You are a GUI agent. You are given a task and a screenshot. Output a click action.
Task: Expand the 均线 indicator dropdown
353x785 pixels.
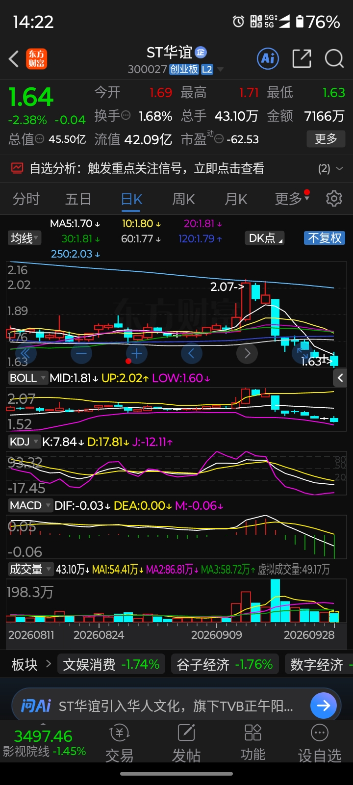[25, 238]
